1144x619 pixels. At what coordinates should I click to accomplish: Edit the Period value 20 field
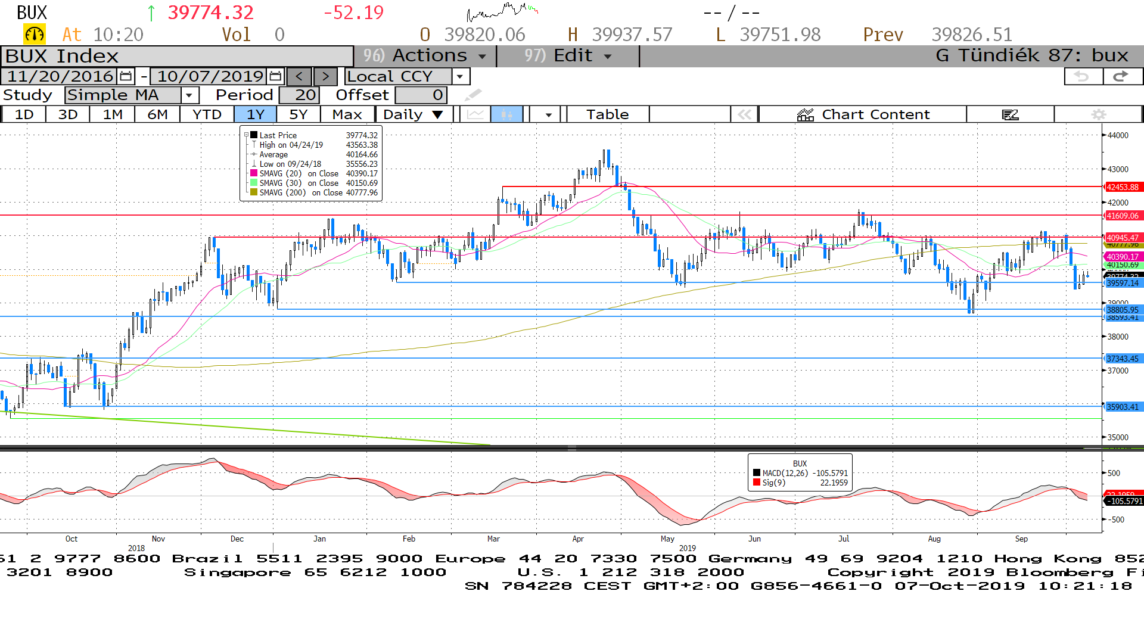pyautogui.click(x=299, y=95)
